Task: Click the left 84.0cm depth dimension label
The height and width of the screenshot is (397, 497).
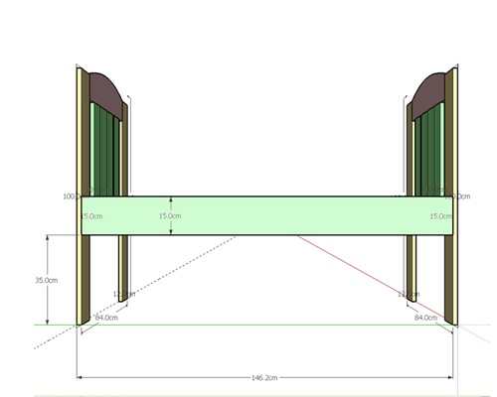Action: (x=106, y=318)
